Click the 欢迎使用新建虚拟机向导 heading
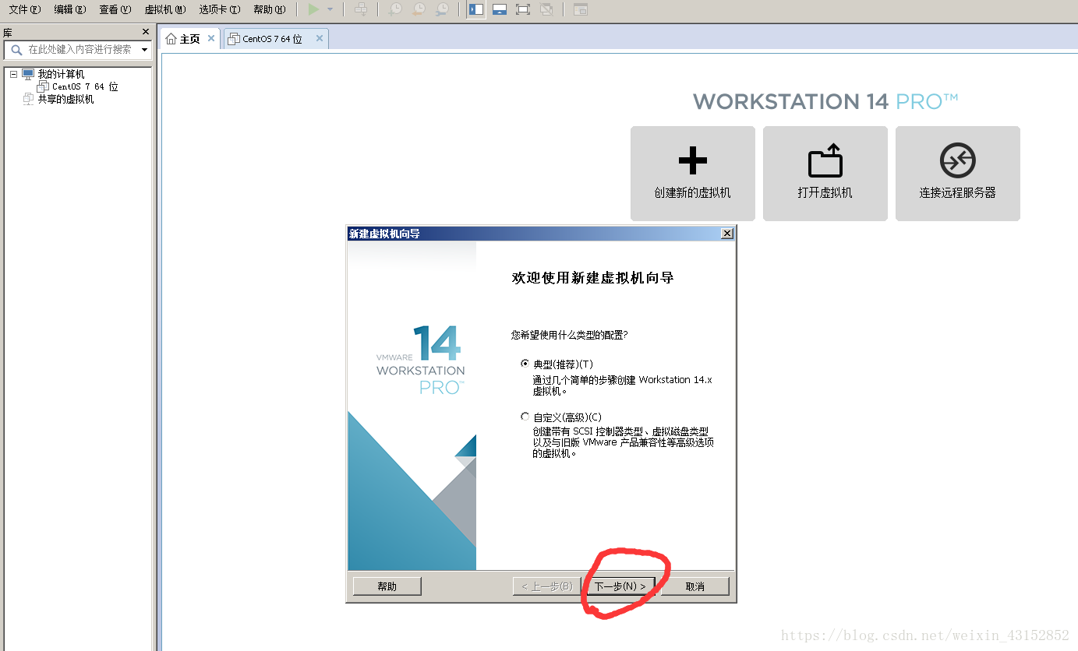The width and height of the screenshot is (1078, 651). coord(592,278)
